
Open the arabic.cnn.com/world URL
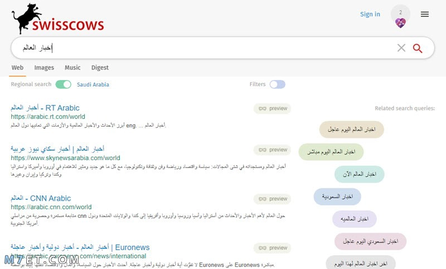[x=51, y=207]
